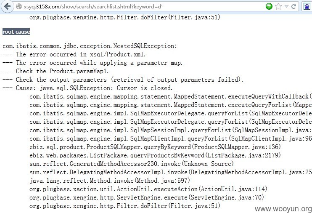Click the www.wooyun.org watermark text
Image resolution: width=312 pixels, height=213 pixels.
tap(283, 209)
